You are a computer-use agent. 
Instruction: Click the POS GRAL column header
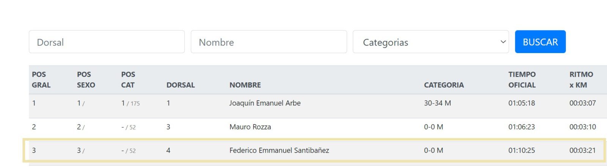coord(41,80)
